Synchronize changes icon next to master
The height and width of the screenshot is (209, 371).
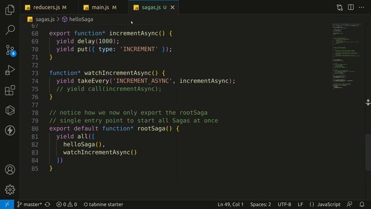coord(48,204)
